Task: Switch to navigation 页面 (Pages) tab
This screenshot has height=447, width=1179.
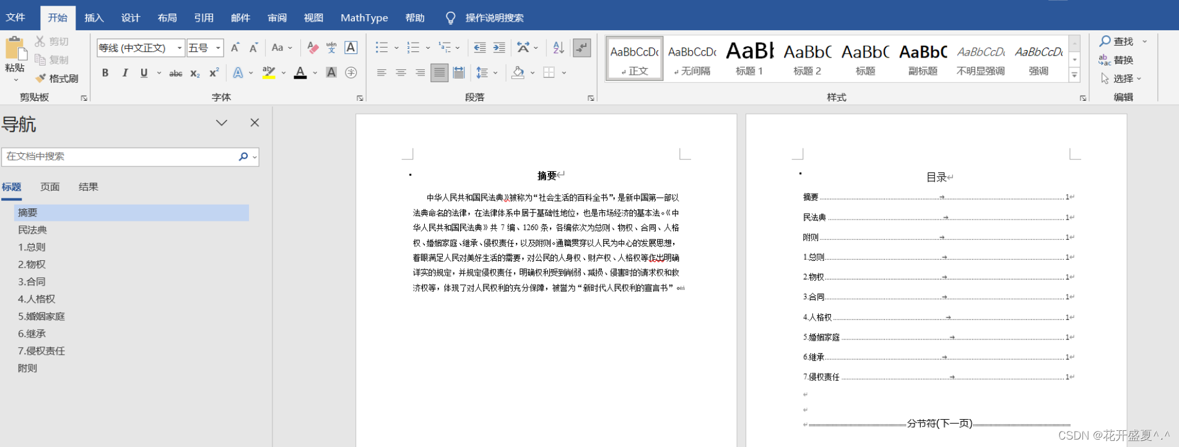Action: (50, 187)
